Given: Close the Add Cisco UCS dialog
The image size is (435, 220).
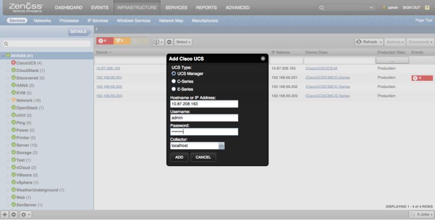Looking at the screenshot, I should pos(263,59).
